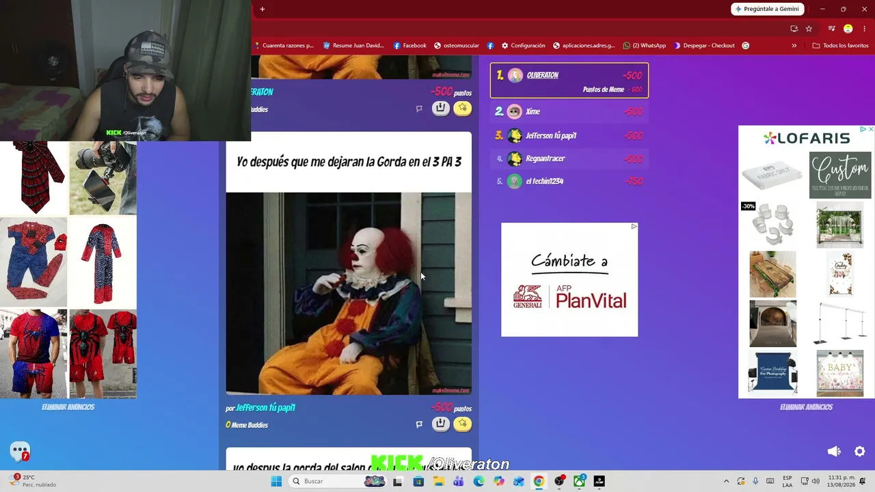Click author name Jefferson tú papi1 under meme
Image resolution: width=875 pixels, height=492 pixels.
click(x=265, y=408)
